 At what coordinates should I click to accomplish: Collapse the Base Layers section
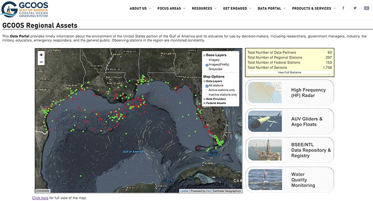pyautogui.click(x=204, y=55)
